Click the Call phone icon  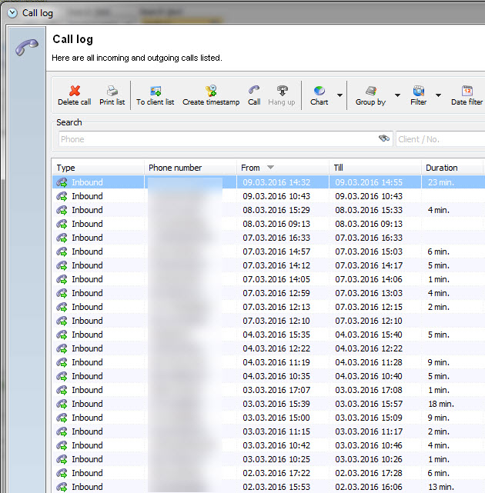click(x=254, y=91)
